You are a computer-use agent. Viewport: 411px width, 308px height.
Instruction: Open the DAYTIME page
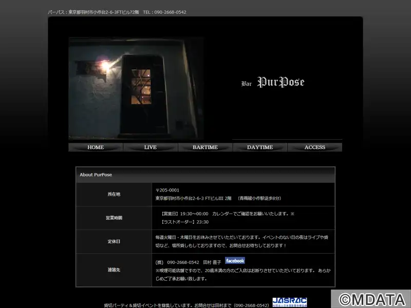[x=260, y=147]
